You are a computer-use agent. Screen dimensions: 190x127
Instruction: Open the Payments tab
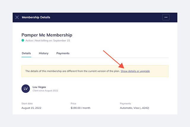click(63, 53)
